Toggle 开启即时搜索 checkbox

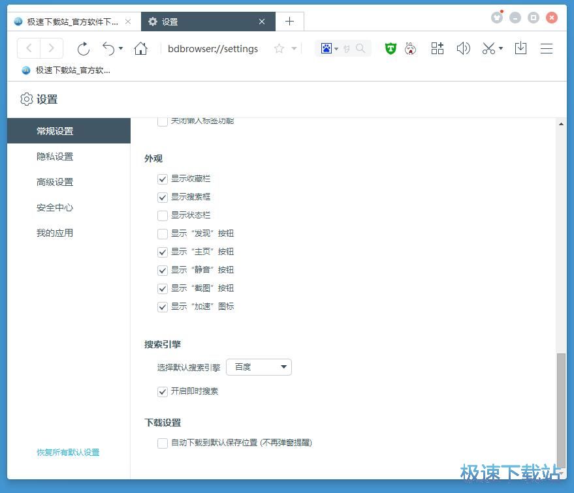(x=163, y=392)
